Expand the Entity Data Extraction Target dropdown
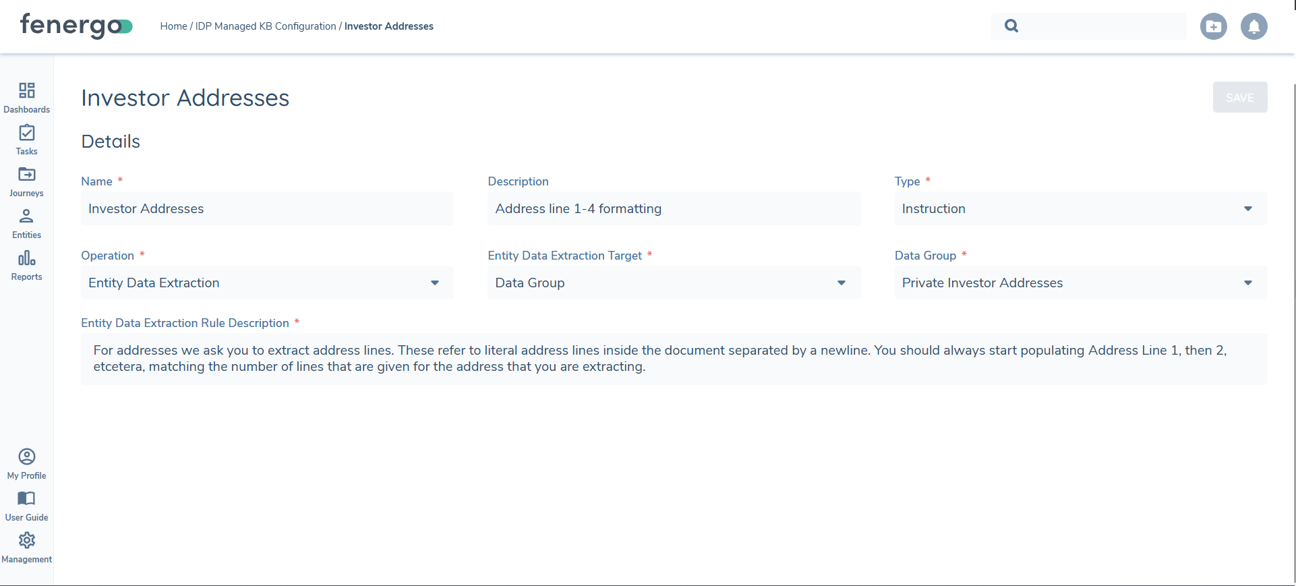The height and width of the screenshot is (586, 1296). point(673,283)
